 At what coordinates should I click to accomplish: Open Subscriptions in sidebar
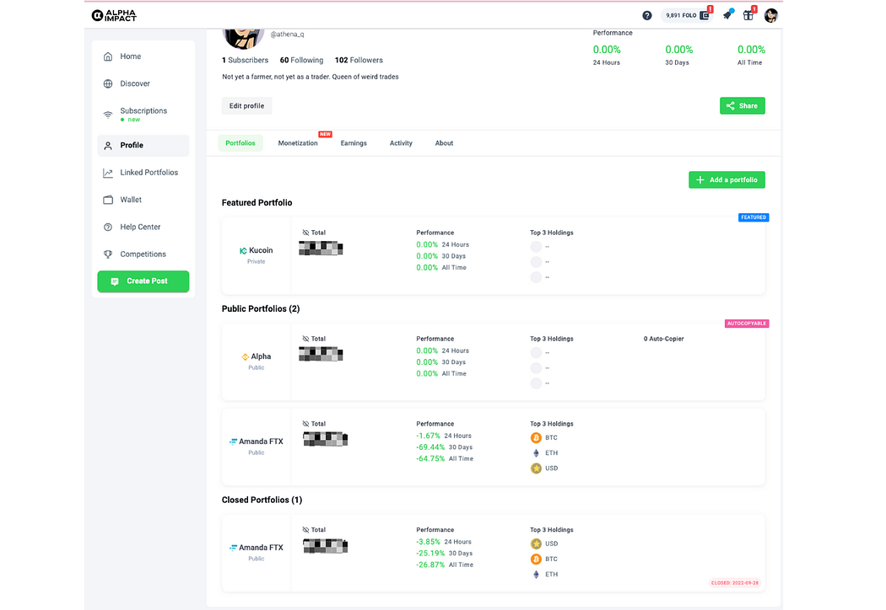point(143,115)
